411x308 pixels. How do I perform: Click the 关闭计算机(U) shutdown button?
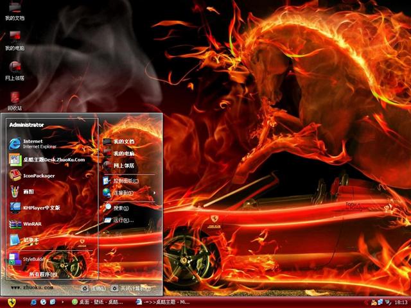click(x=130, y=288)
